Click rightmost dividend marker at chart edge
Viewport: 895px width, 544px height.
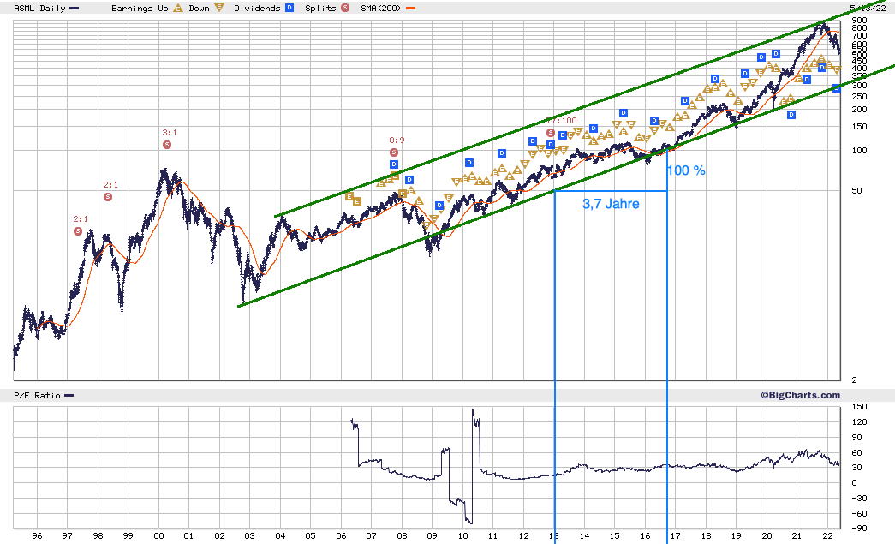point(836,88)
